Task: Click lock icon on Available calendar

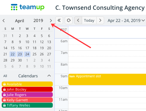Action: 4,84
